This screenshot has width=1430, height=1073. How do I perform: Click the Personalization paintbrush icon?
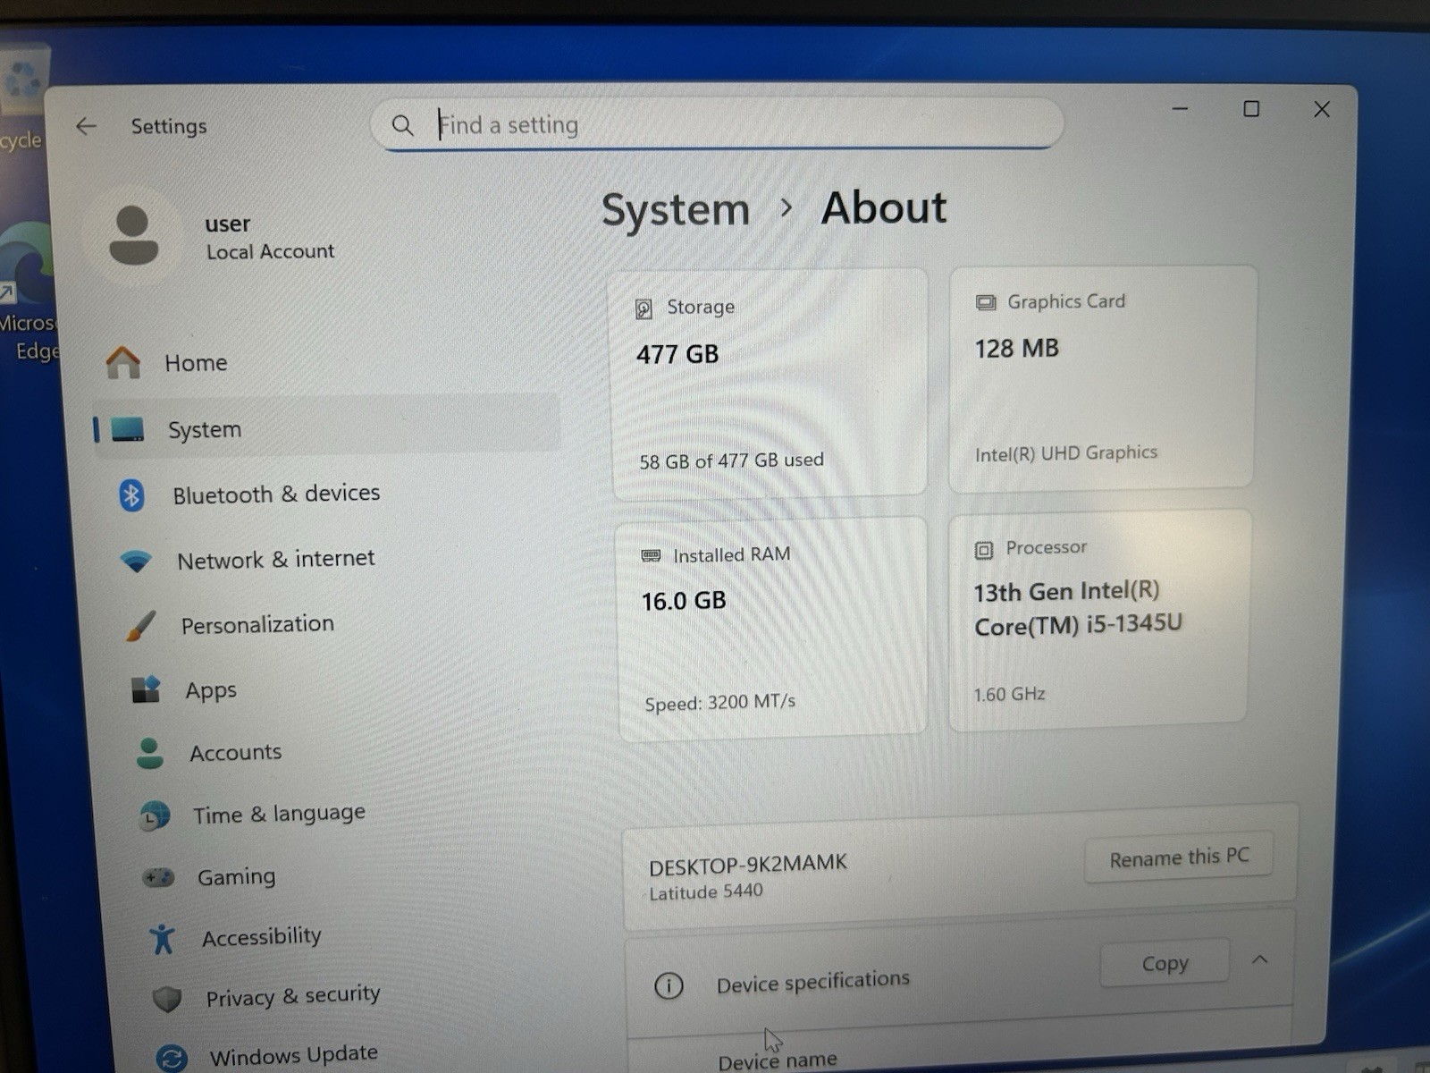(140, 626)
